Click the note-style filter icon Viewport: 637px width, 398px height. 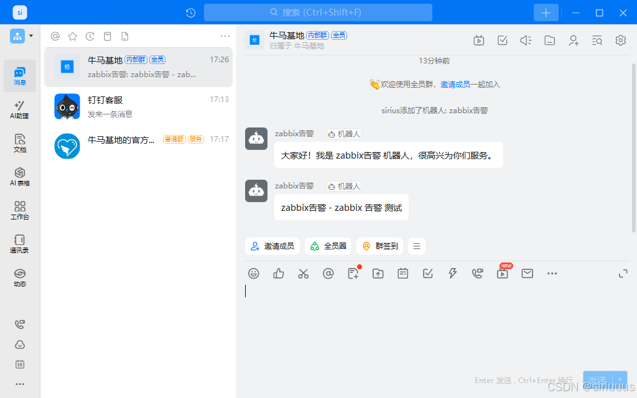click(x=108, y=37)
